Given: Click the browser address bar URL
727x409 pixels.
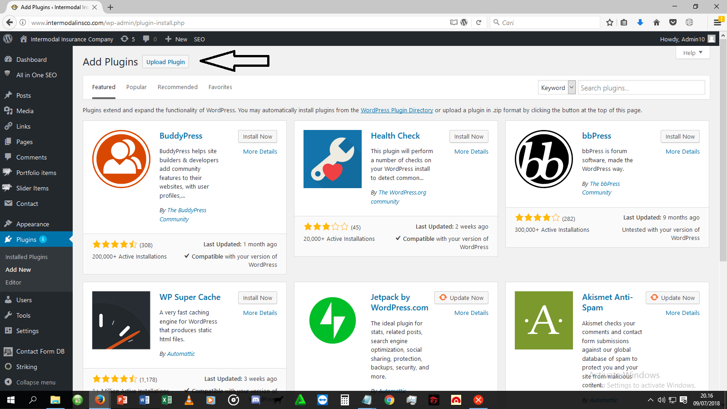Looking at the screenshot, I should pos(108,23).
